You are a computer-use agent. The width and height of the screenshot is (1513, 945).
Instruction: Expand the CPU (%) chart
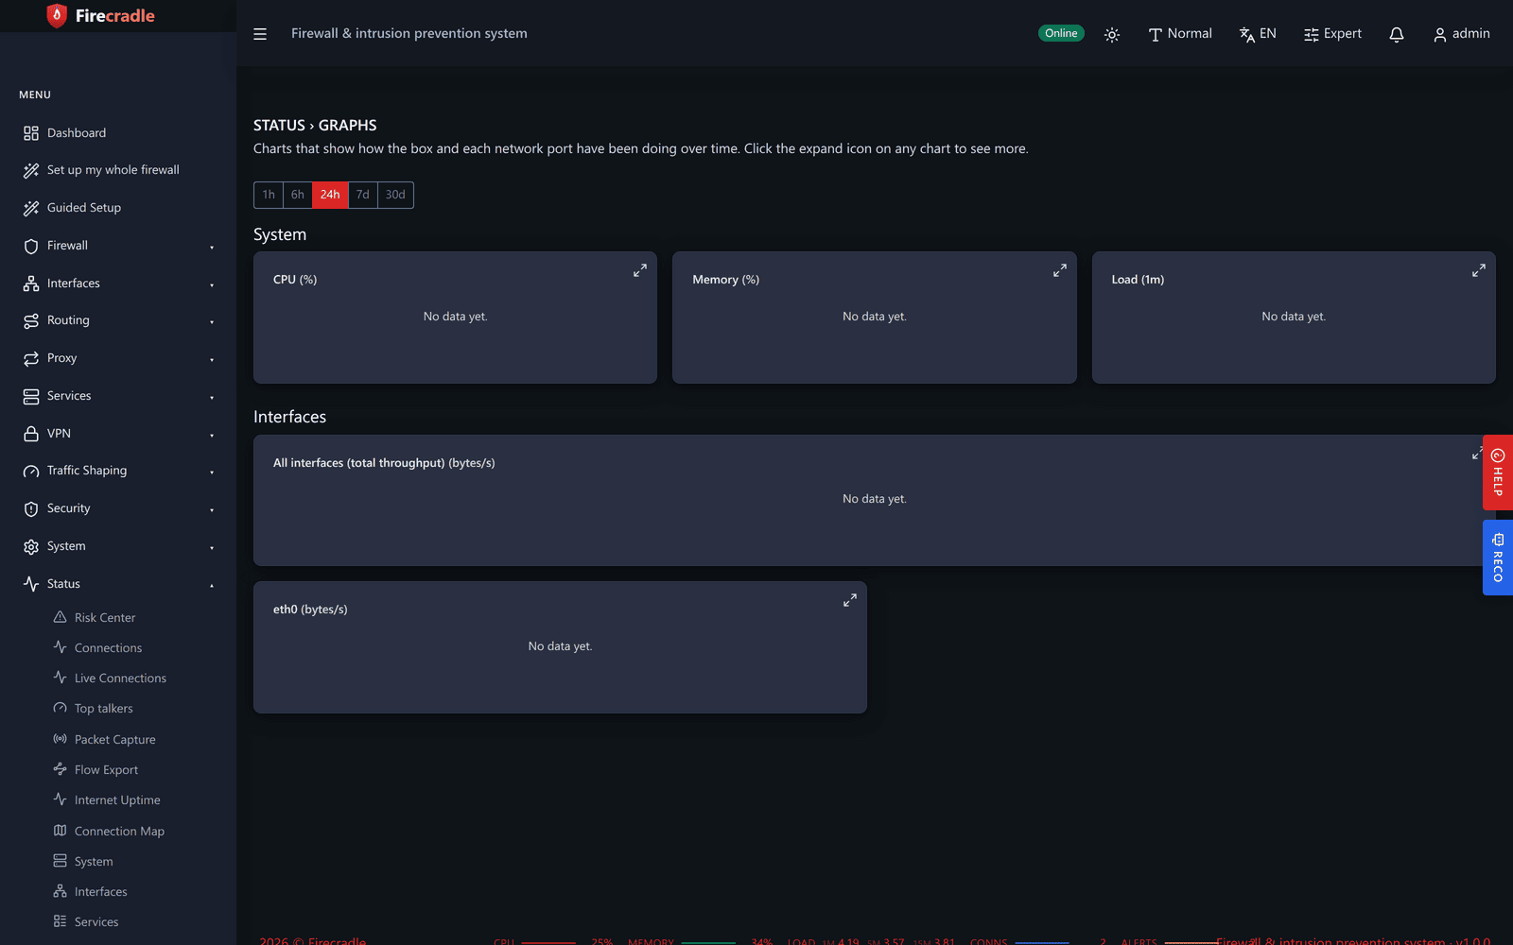(x=640, y=270)
